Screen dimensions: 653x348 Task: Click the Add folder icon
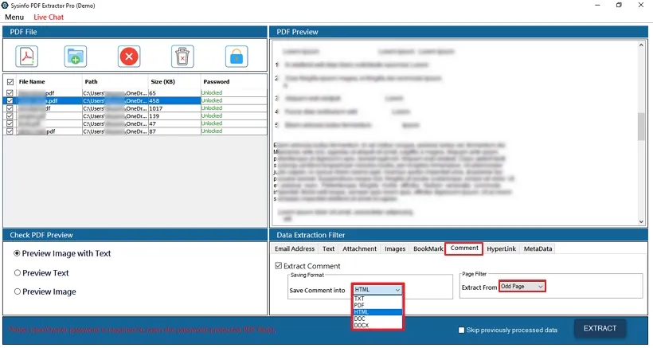(x=76, y=57)
